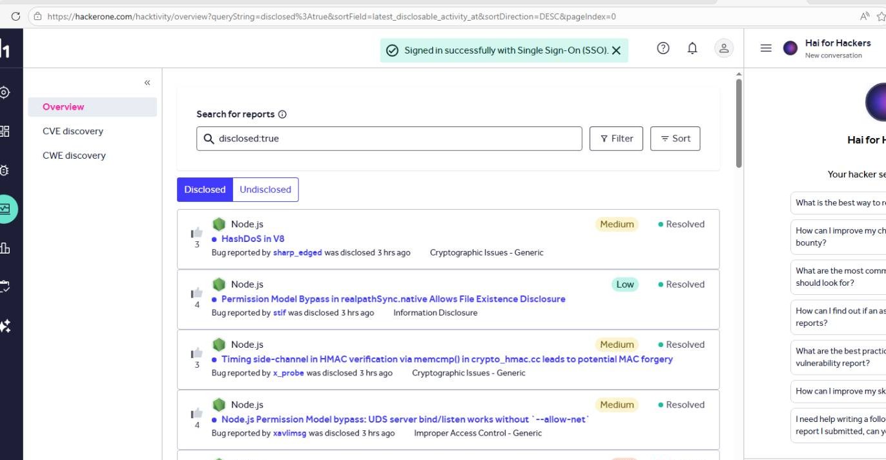Upvote the realpathSync.native permission bypass report

(x=197, y=292)
